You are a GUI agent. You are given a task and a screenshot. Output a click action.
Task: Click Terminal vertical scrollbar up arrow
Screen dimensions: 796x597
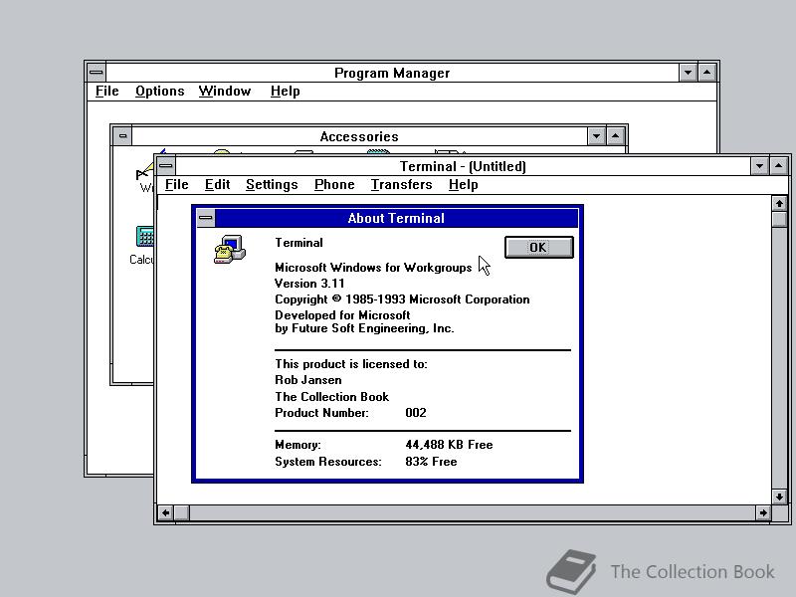779,204
